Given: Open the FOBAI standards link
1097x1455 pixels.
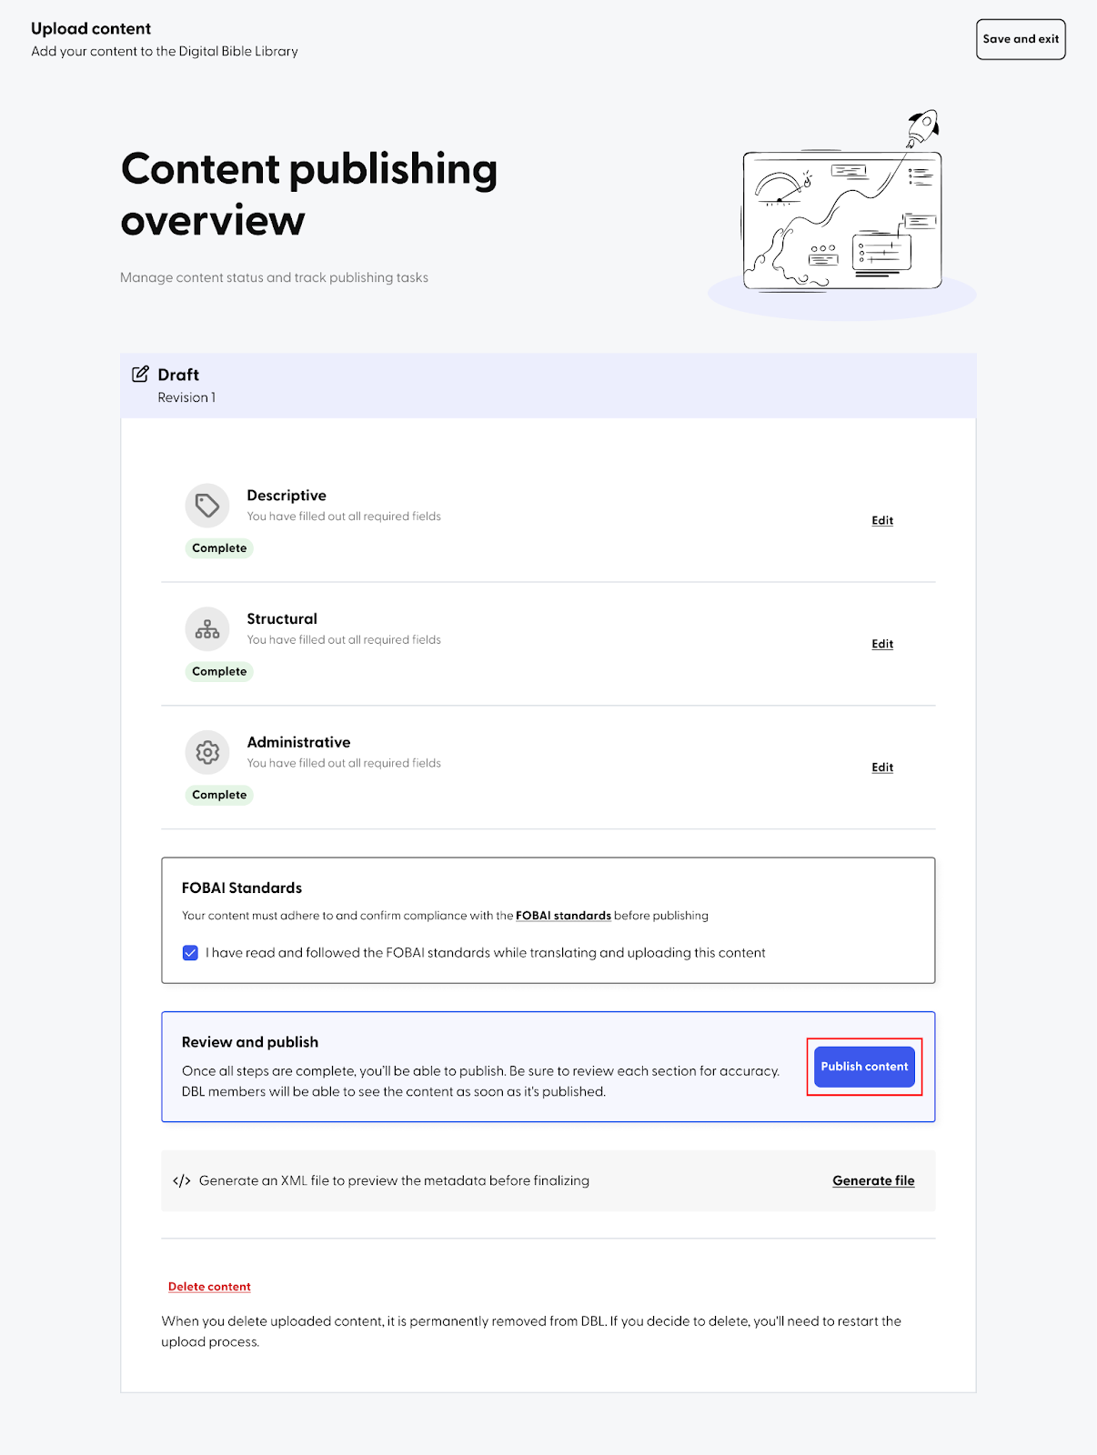Looking at the screenshot, I should [x=563, y=916].
